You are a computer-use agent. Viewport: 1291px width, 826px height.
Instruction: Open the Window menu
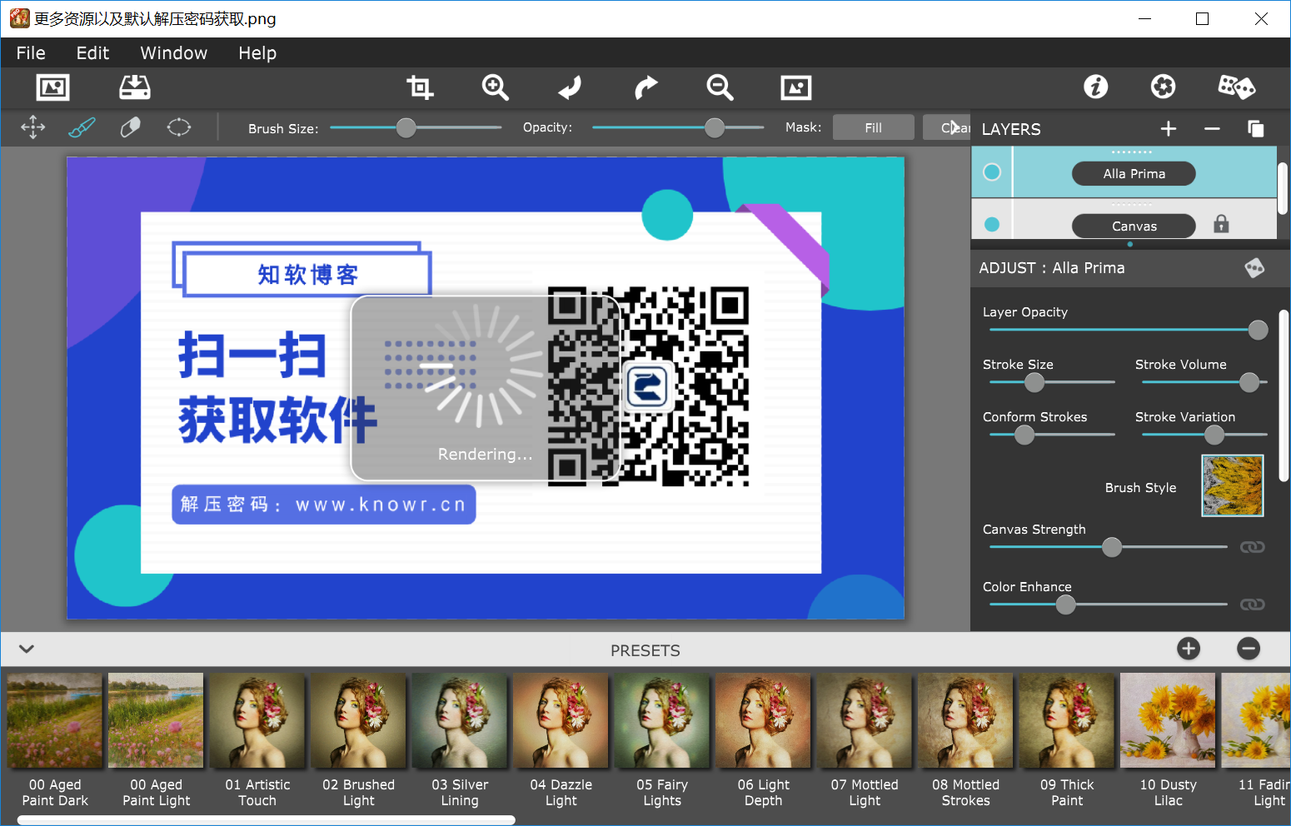coord(173,52)
